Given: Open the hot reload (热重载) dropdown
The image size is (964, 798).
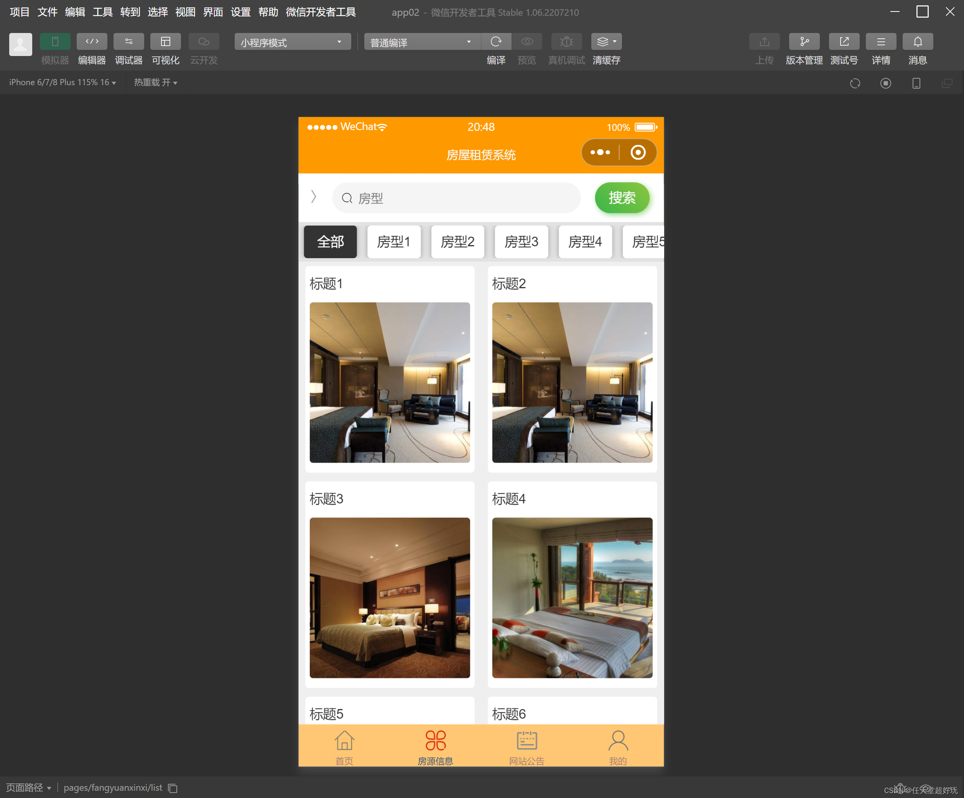Looking at the screenshot, I should tap(156, 83).
